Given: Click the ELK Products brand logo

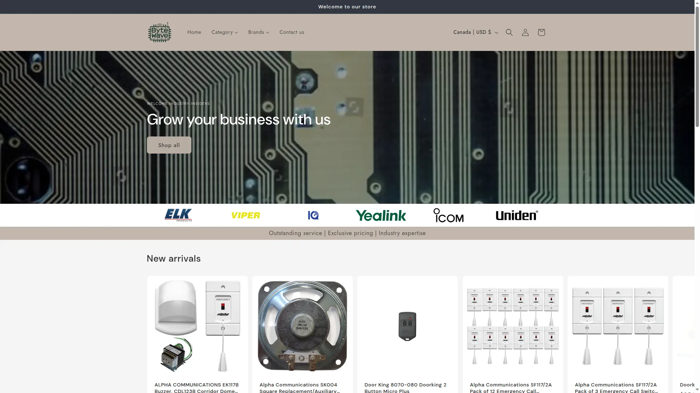Looking at the screenshot, I should (x=178, y=215).
